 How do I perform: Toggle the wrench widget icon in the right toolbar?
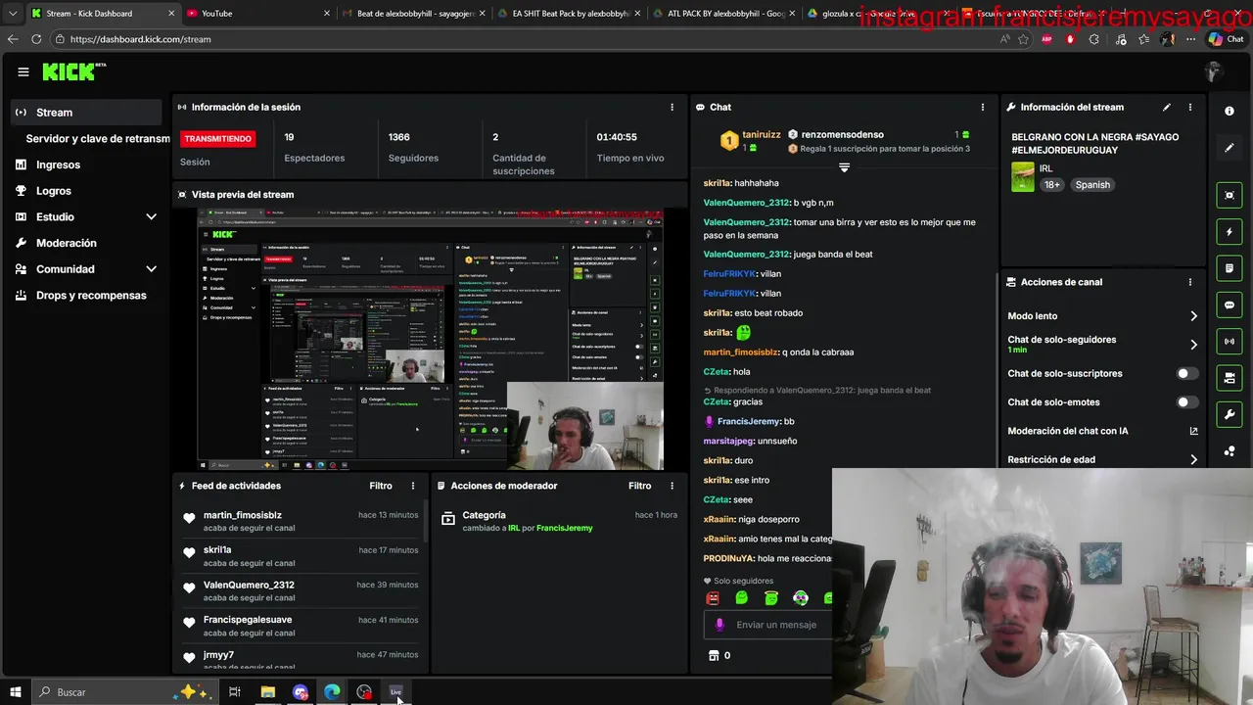[1230, 414]
